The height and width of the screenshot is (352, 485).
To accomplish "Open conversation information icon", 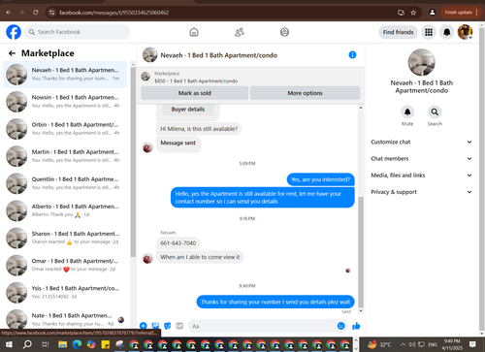I will tap(352, 55).
